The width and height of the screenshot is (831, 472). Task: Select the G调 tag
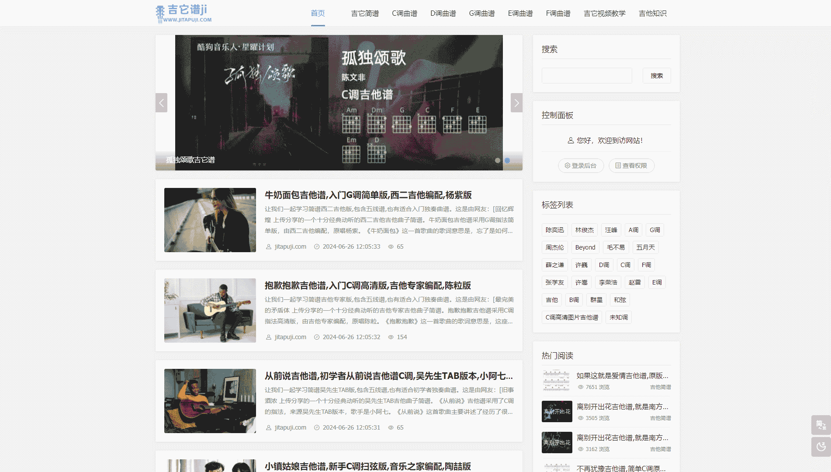pyautogui.click(x=655, y=230)
